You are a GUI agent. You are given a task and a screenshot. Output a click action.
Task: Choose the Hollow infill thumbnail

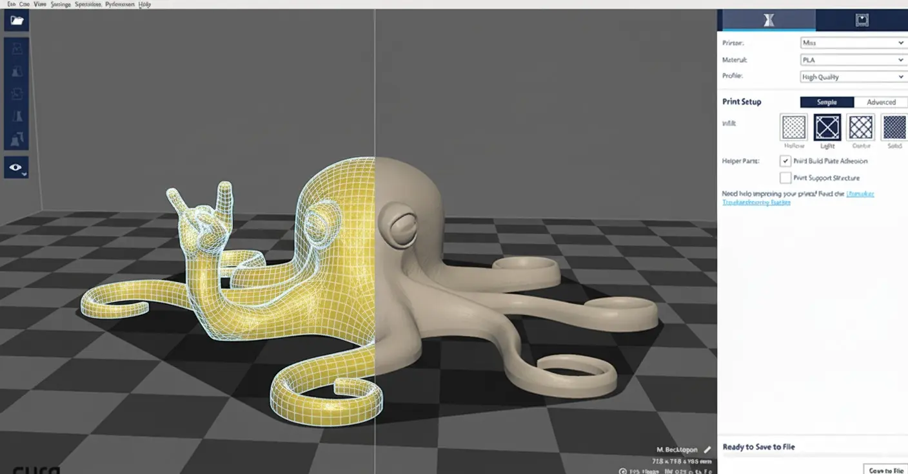tap(794, 128)
